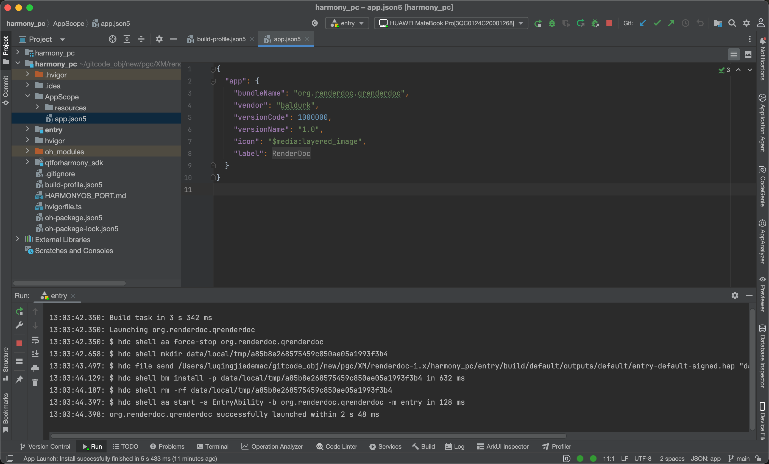This screenshot has height=464, width=769.
Task: Open IDE settings gear in top toolbar
Action: point(746,23)
